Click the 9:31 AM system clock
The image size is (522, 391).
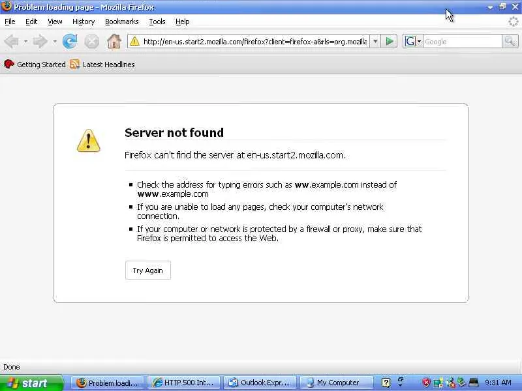pyautogui.click(x=498, y=383)
